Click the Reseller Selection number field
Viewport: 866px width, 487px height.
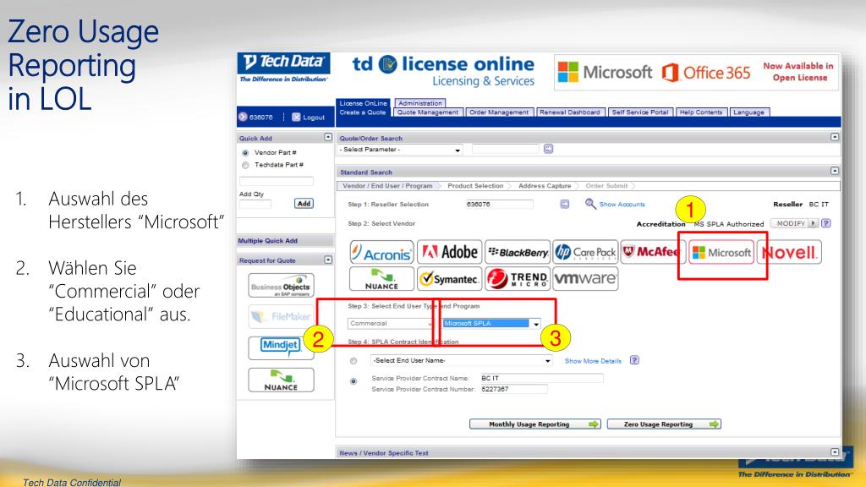pos(499,205)
